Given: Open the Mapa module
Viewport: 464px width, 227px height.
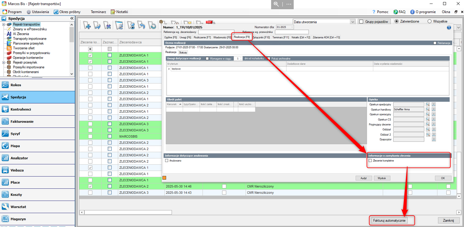Looking at the screenshot, I should pos(37,146).
